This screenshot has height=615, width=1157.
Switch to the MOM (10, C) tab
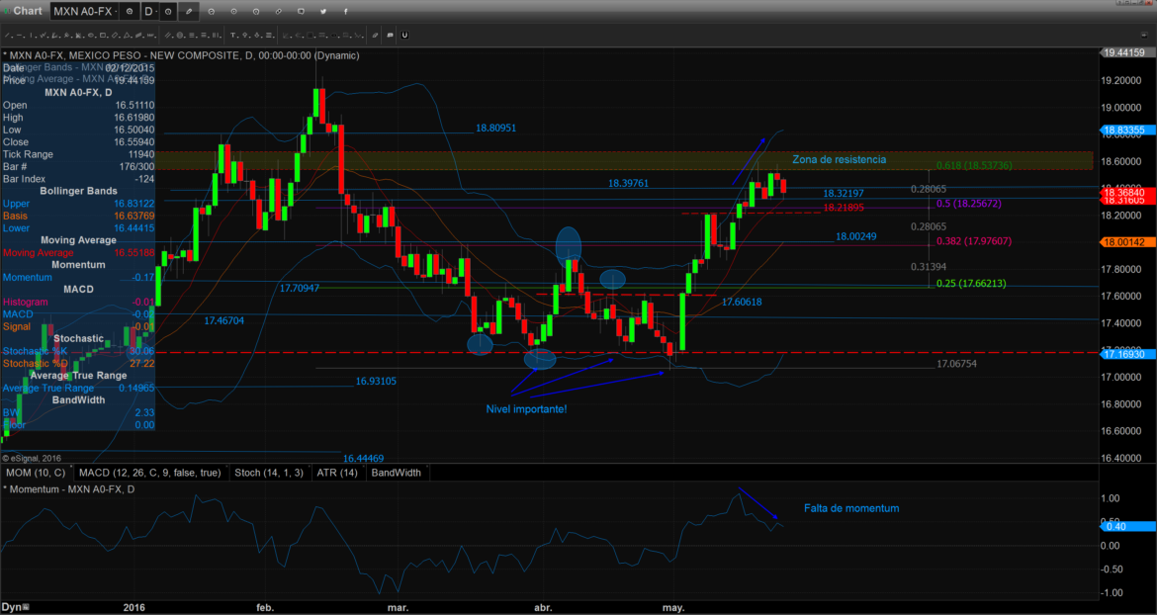click(x=36, y=472)
